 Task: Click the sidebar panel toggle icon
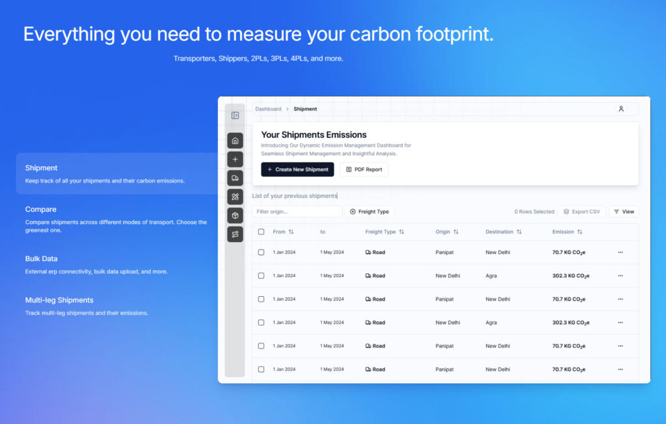click(235, 116)
